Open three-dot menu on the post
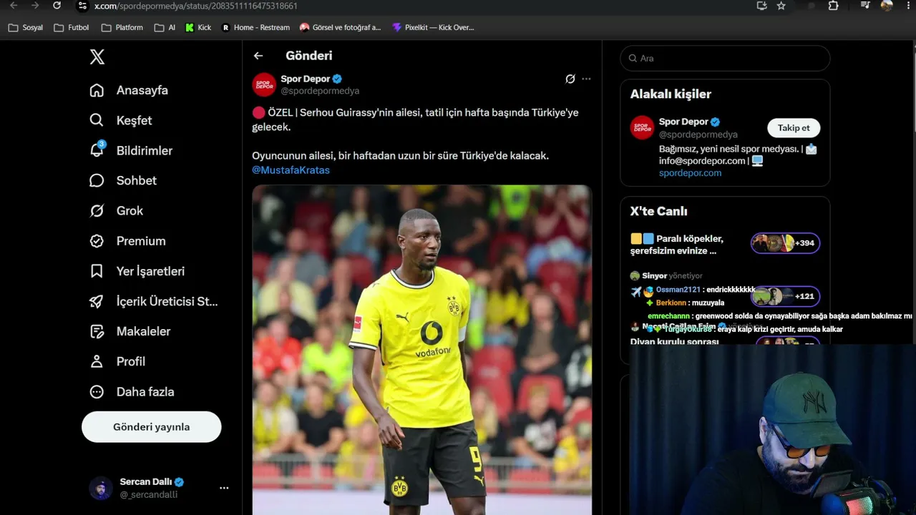 (586, 79)
